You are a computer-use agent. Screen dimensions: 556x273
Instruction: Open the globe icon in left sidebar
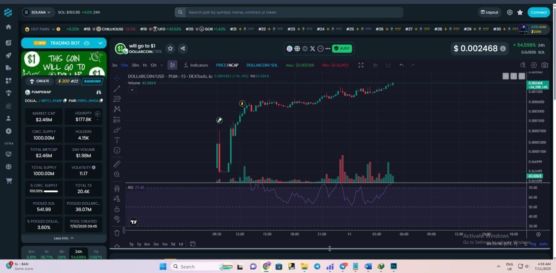[8, 166]
